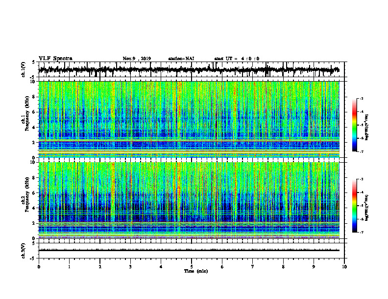The height and width of the screenshot is (299, 388).
Task: Click the "-7" label on ch.2 colorbar
Action: pos(361,232)
